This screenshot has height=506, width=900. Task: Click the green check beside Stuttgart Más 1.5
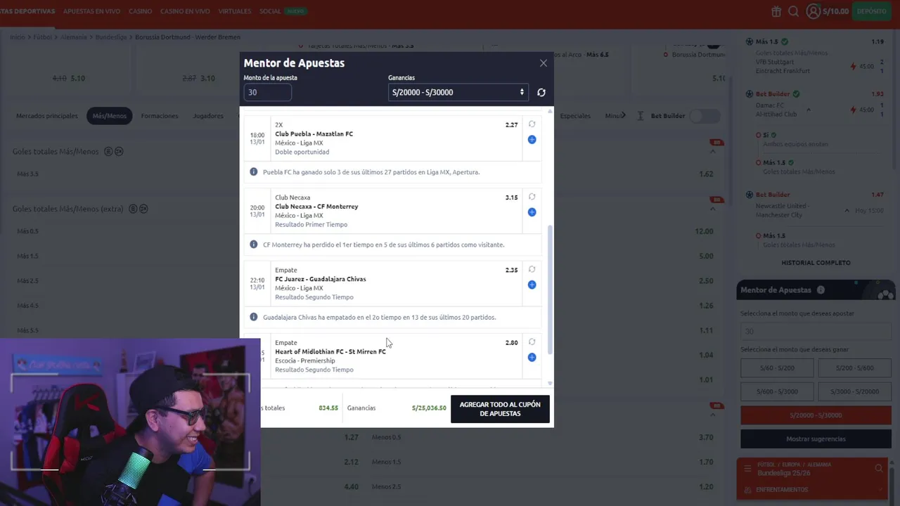[785, 41]
